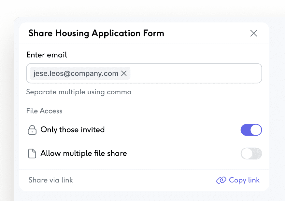Click the Allow multiple file share label

click(83, 153)
